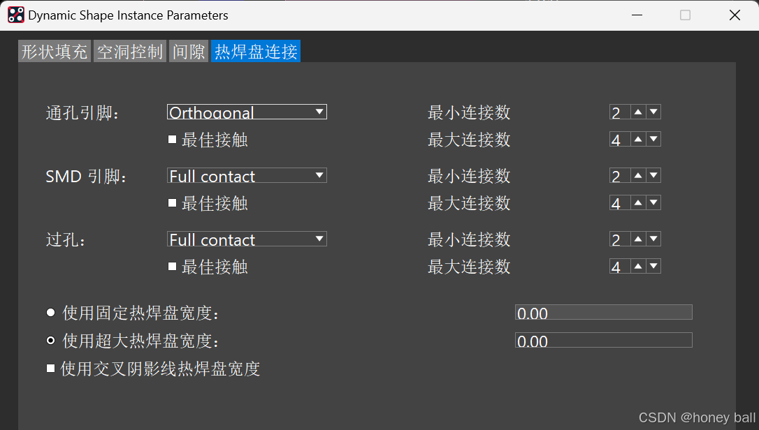Click the oversize thermal width input field
The image size is (759, 430).
pyautogui.click(x=603, y=341)
